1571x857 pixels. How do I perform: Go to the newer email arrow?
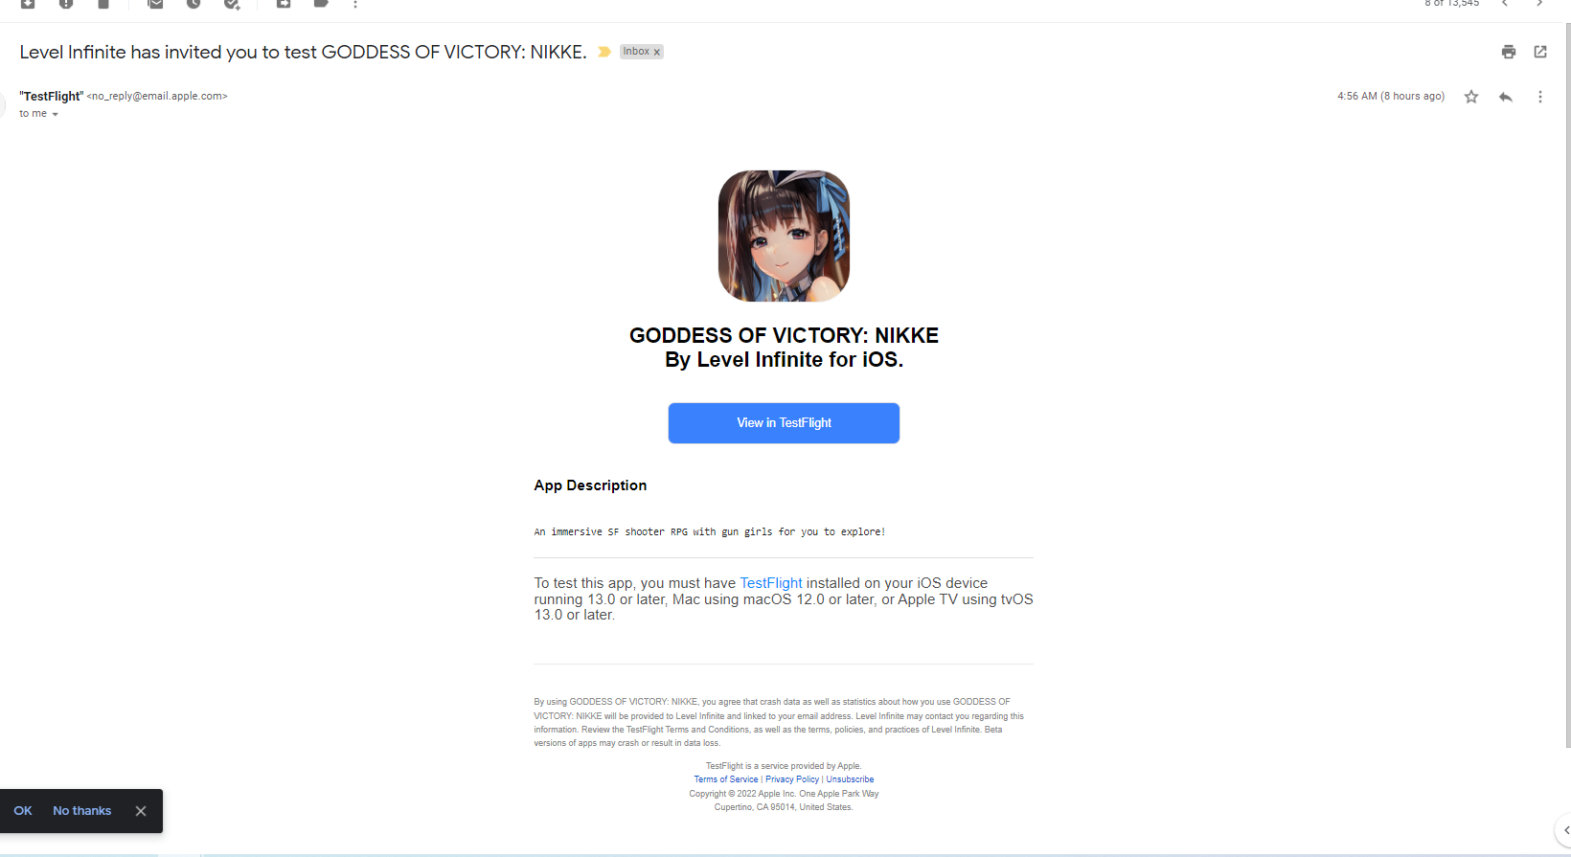(1505, 3)
